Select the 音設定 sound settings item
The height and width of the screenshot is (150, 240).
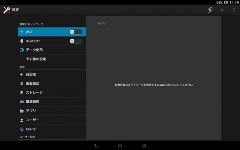pos(52,74)
